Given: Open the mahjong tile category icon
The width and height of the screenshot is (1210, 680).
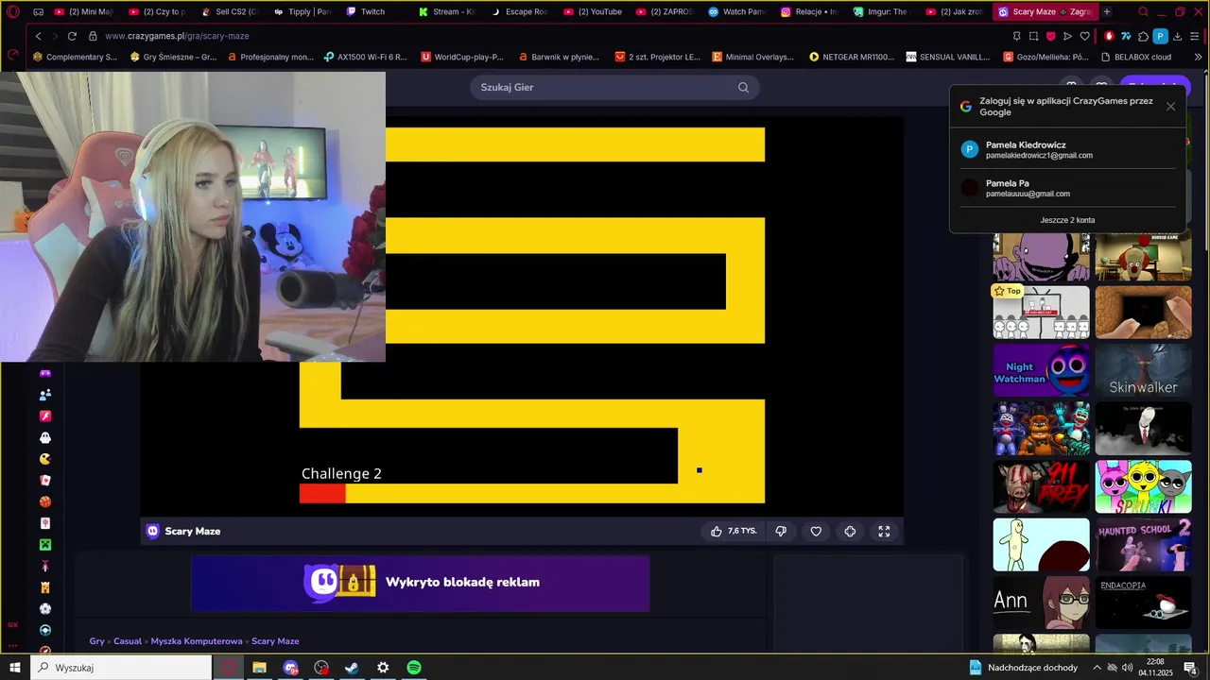Looking at the screenshot, I should pyautogui.click(x=44, y=523).
